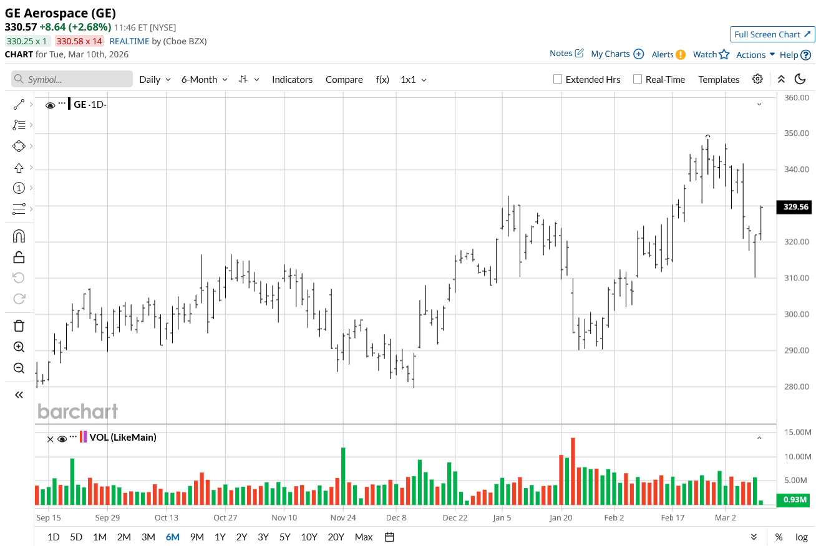Expand the GE pane chevron
The width and height of the screenshot is (816, 546).
coord(759,104)
